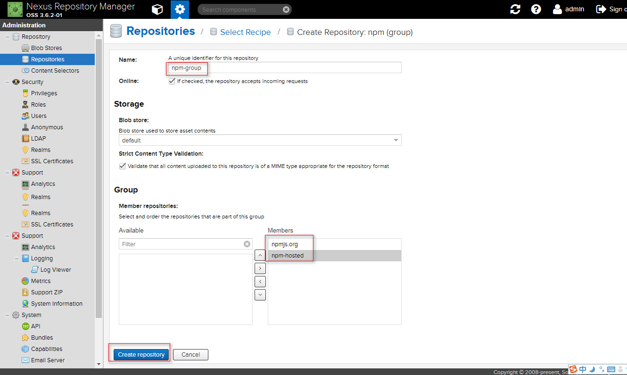Viewport: 627px width, 375px height.
Task: Click the Content Selectors icon in sidebar
Action: pos(25,71)
